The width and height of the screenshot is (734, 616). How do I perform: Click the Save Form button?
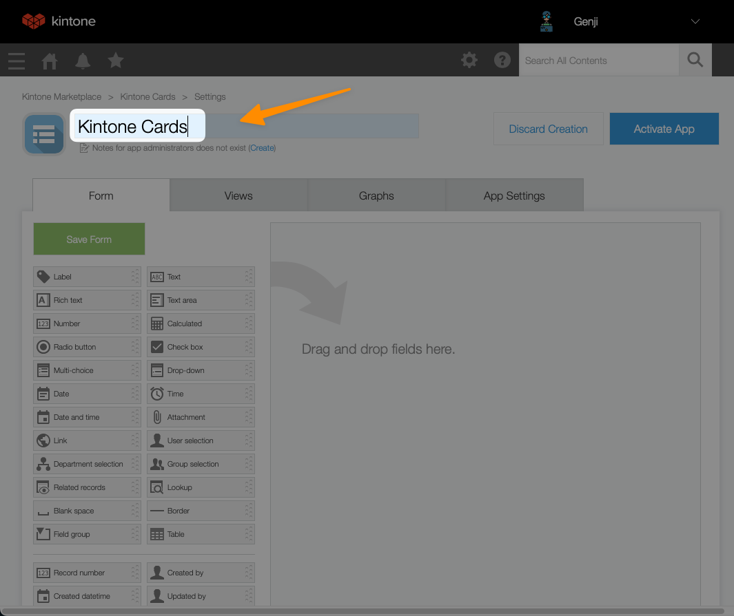point(89,239)
